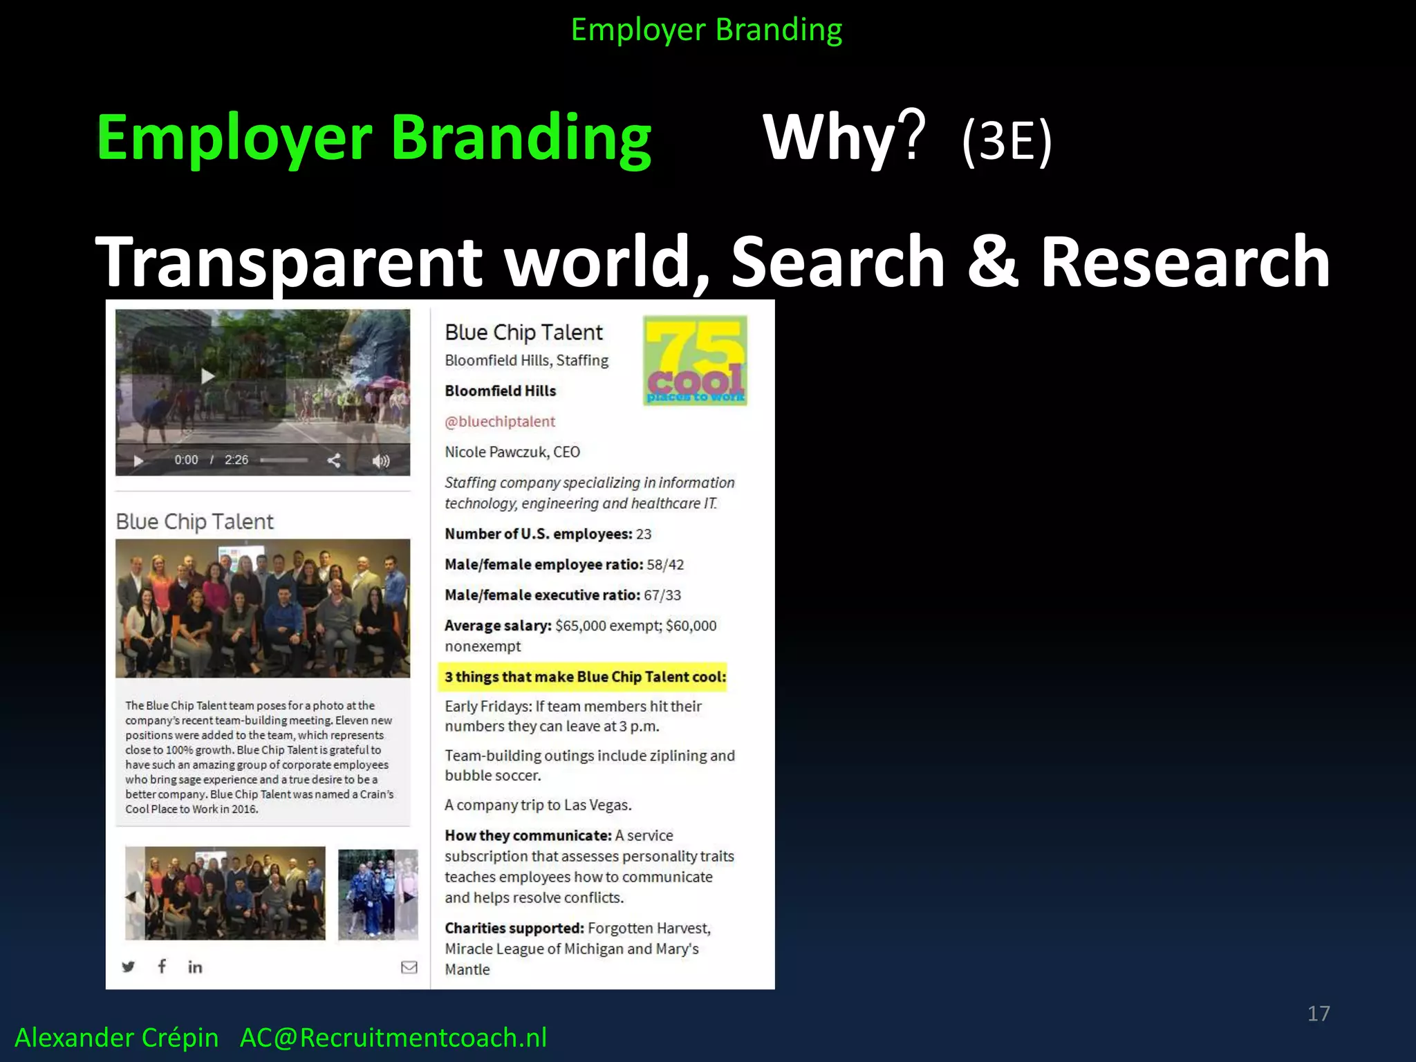1416x1062 pixels.
Task: Share on LinkedIn icon
Action: 195,967
